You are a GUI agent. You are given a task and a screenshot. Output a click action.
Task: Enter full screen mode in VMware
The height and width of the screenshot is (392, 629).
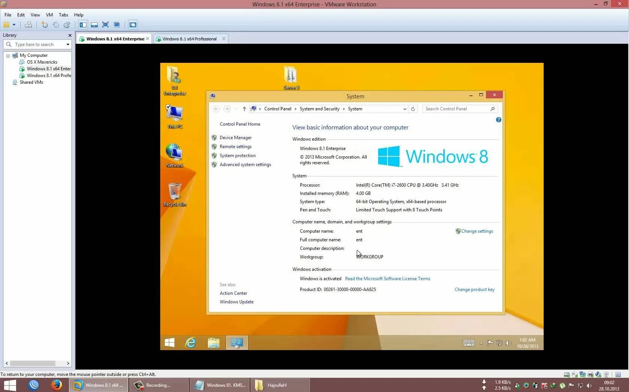(106, 25)
